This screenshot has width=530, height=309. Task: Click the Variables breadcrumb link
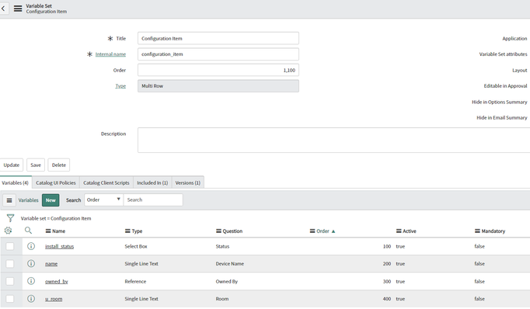tap(29, 200)
